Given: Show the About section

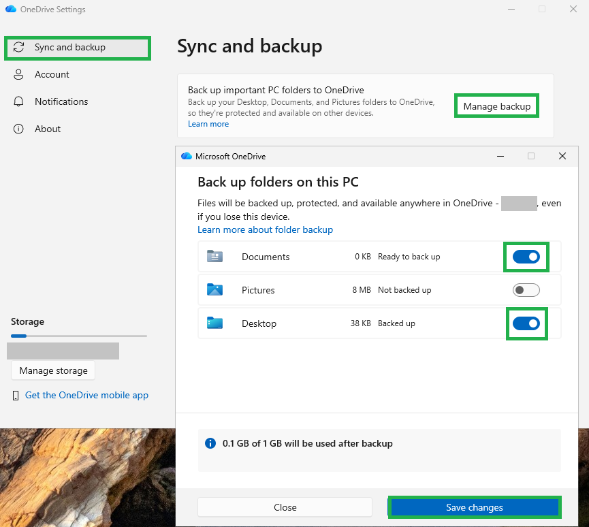Looking at the screenshot, I should coord(48,129).
